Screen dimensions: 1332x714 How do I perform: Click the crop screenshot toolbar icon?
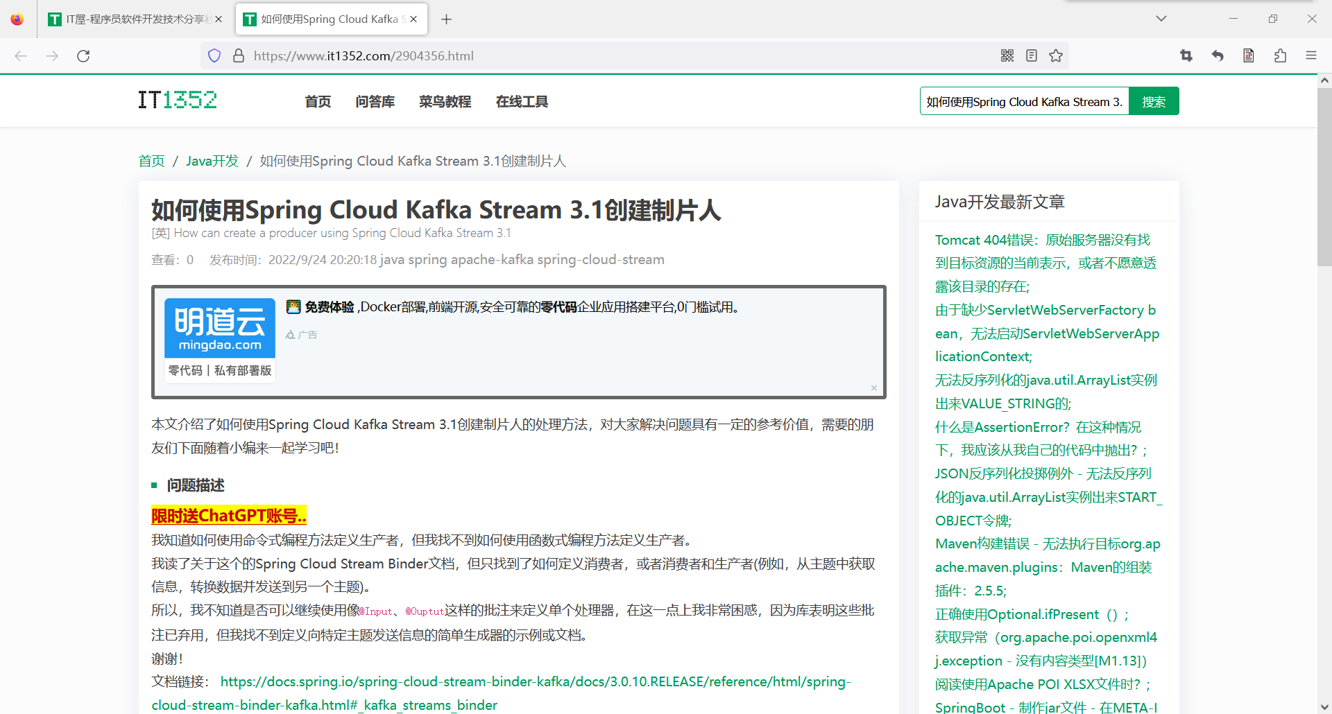coord(1186,56)
